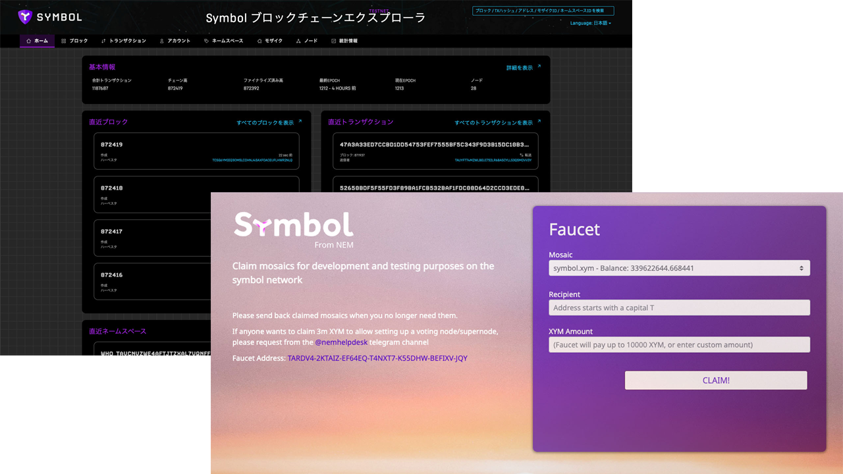Focus the explorer search box
843x474 pixels.
543,11
